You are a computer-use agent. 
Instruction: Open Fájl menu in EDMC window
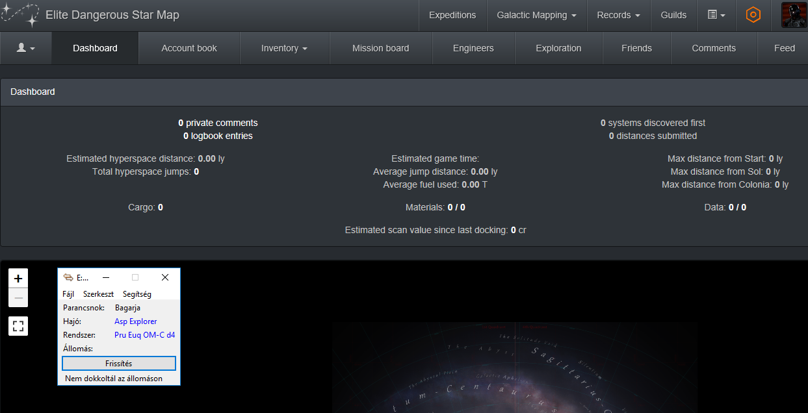[68, 294]
